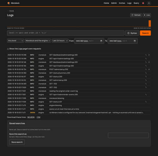Viewport: 158px width, 156px height.
Task: Start Live log streaming
Action: pyautogui.click(x=147, y=15)
